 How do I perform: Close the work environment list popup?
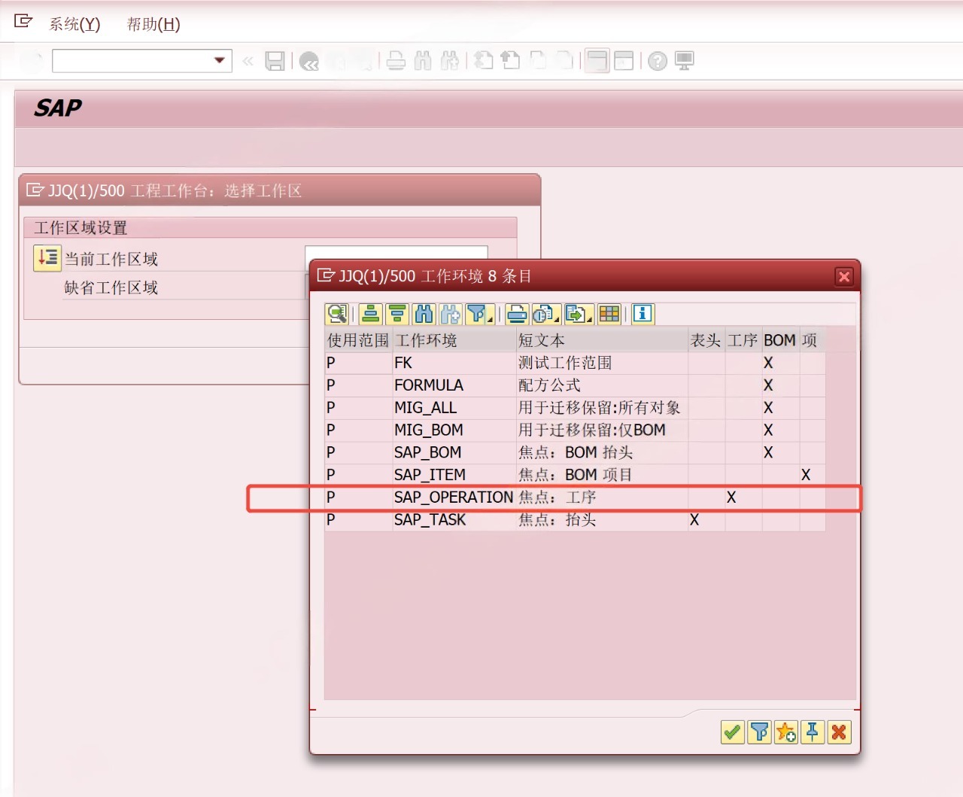tap(844, 277)
